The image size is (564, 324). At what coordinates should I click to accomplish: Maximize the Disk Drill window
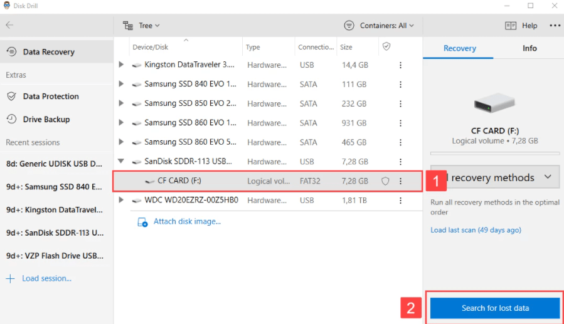[x=531, y=6]
